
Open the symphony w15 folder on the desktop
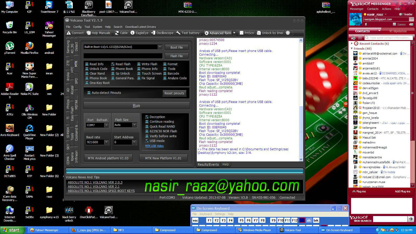49,212
